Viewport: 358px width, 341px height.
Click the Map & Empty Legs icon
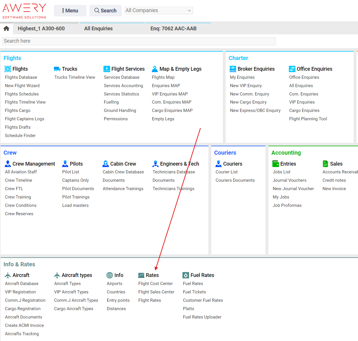(155, 69)
